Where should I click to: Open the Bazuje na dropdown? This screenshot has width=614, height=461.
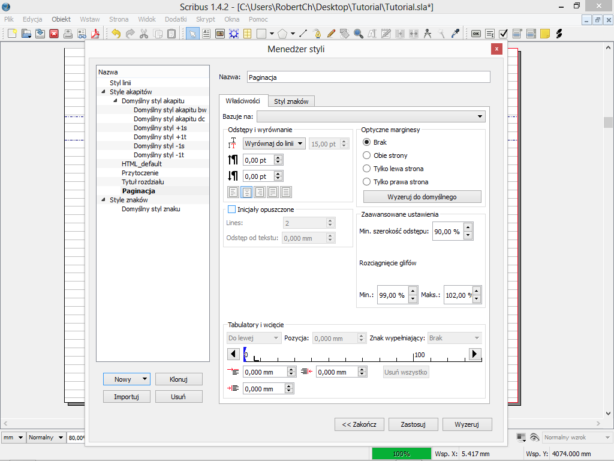371,116
